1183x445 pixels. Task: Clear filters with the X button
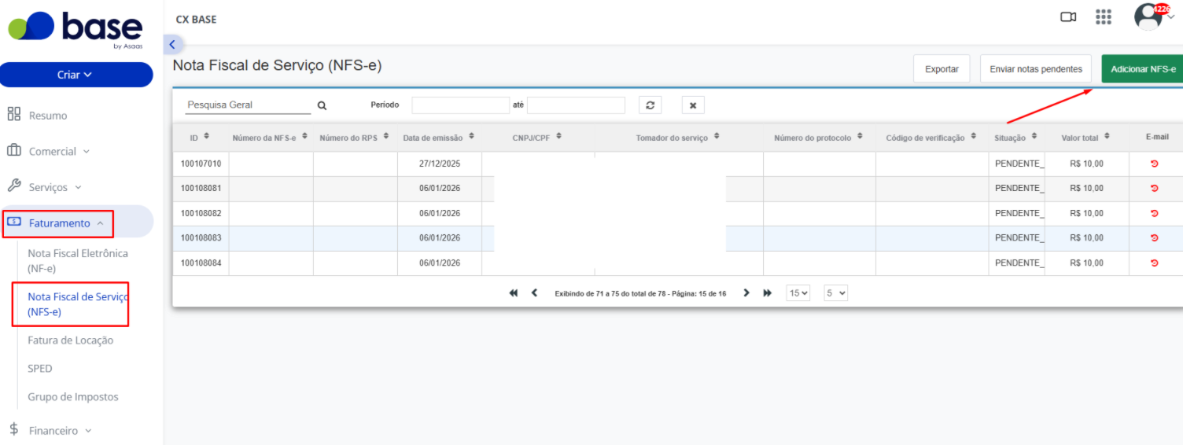693,105
